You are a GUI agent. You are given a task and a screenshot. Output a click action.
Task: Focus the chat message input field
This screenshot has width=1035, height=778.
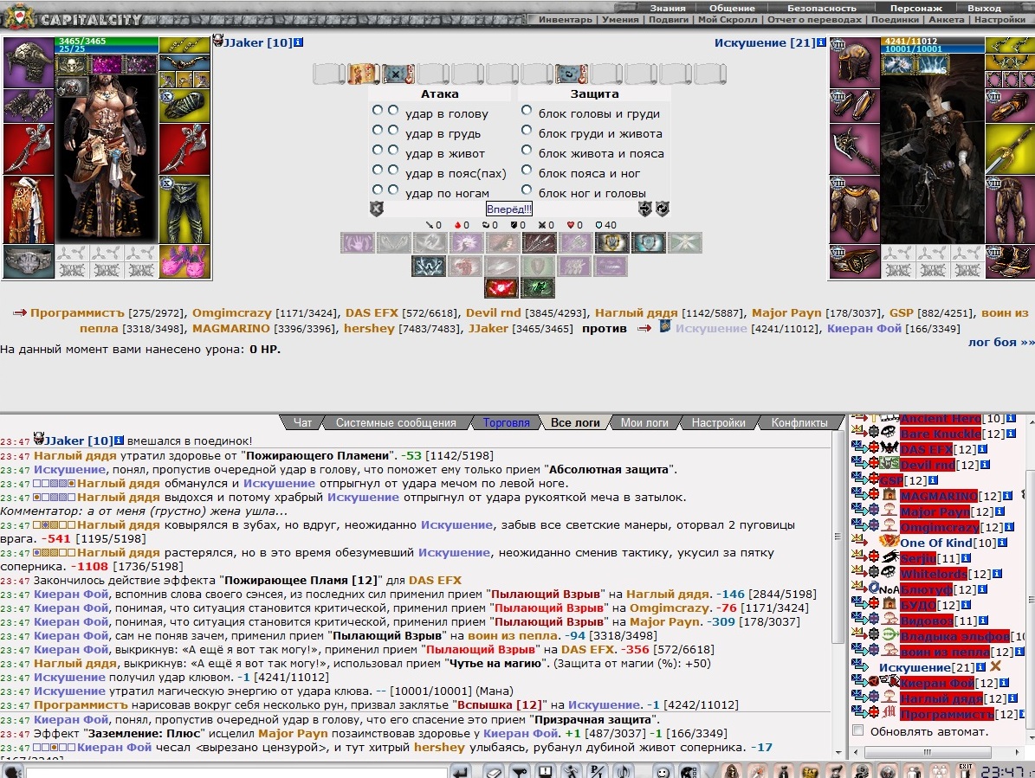click(236, 772)
